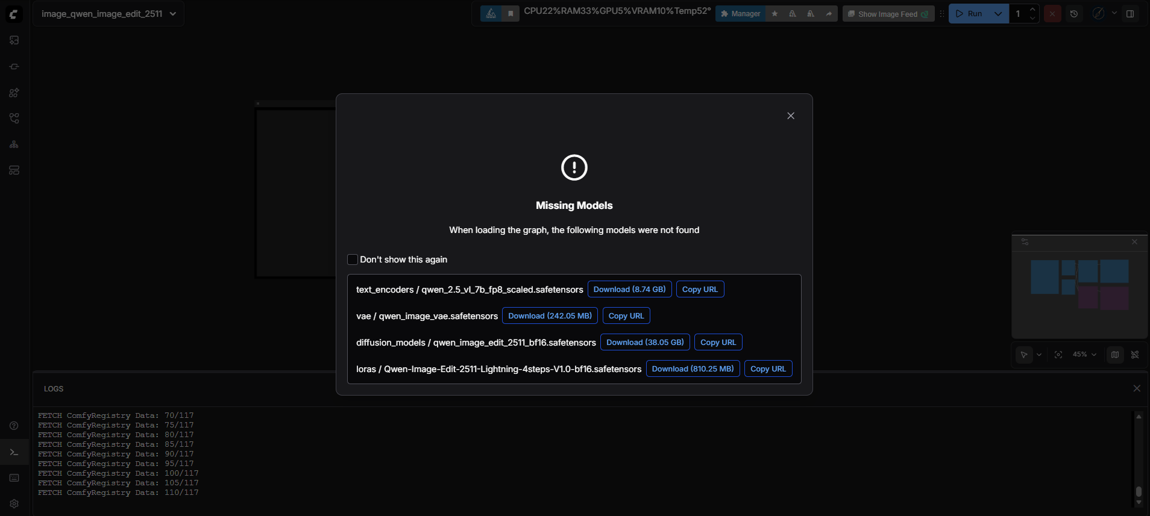Click the star icon next to Manager
Image resolution: width=1150 pixels, height=516 pixels.
(x=775, y=14)
